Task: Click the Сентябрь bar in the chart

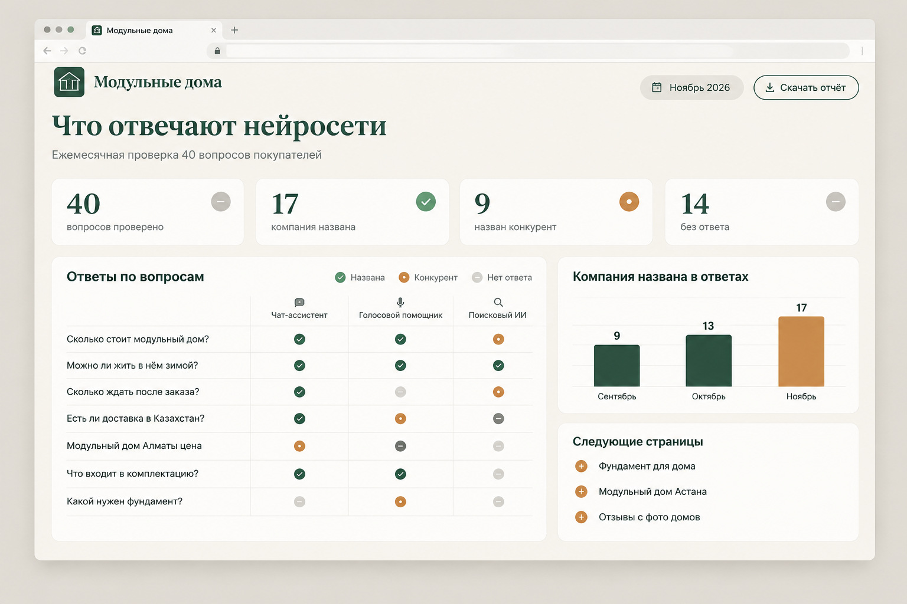Action: tap(616, 366)
